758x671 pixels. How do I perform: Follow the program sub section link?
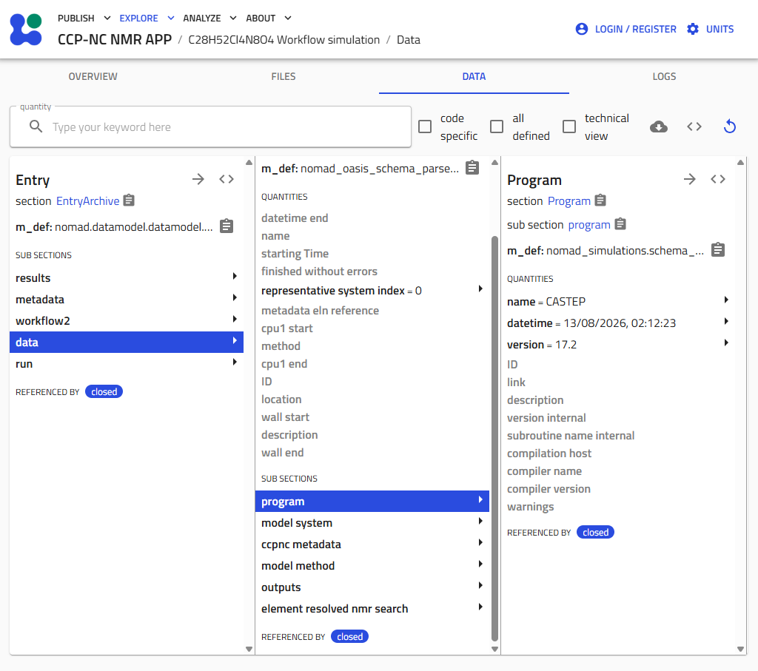588,225
